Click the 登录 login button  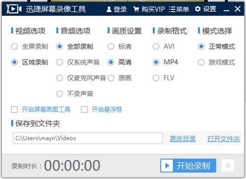[117, 9]
